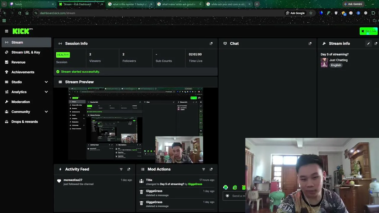Click the English language tag
379x213 pixels.
tap(336, 65)
